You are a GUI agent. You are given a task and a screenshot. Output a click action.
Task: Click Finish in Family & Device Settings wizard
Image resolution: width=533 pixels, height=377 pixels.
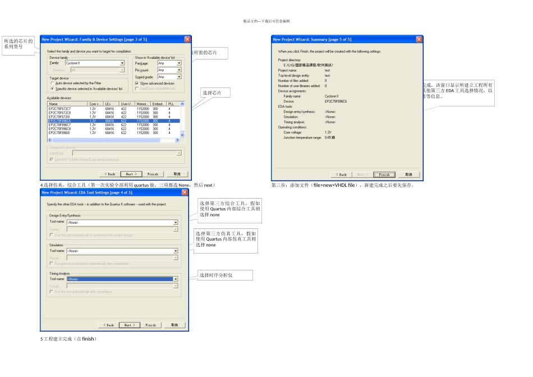(x=153, y=174)
